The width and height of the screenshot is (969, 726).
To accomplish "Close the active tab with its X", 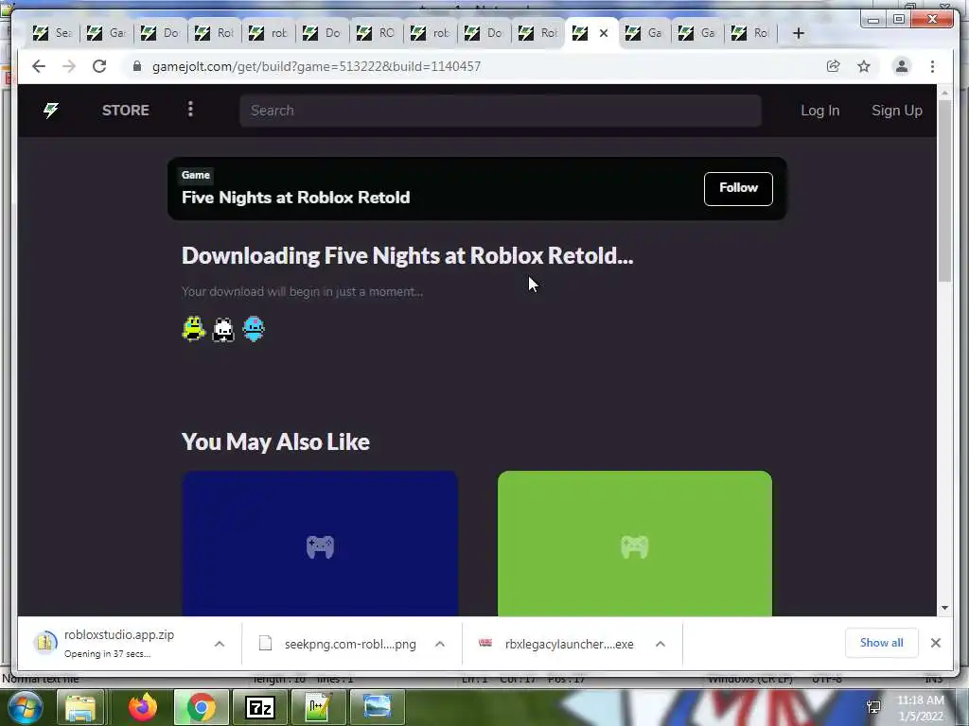I will [x=604, y=33].
